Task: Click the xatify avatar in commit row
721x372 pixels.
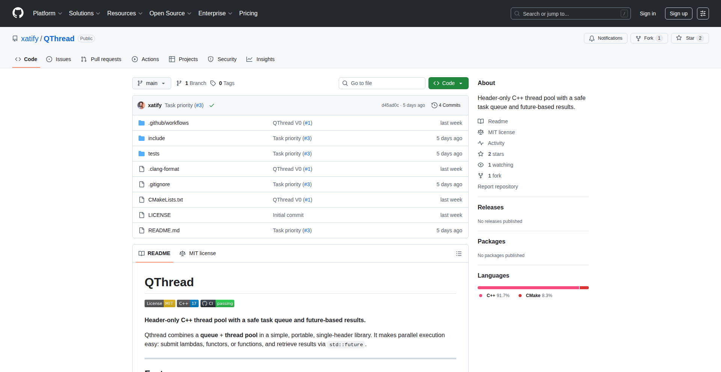Action: [x=141, y=105]
